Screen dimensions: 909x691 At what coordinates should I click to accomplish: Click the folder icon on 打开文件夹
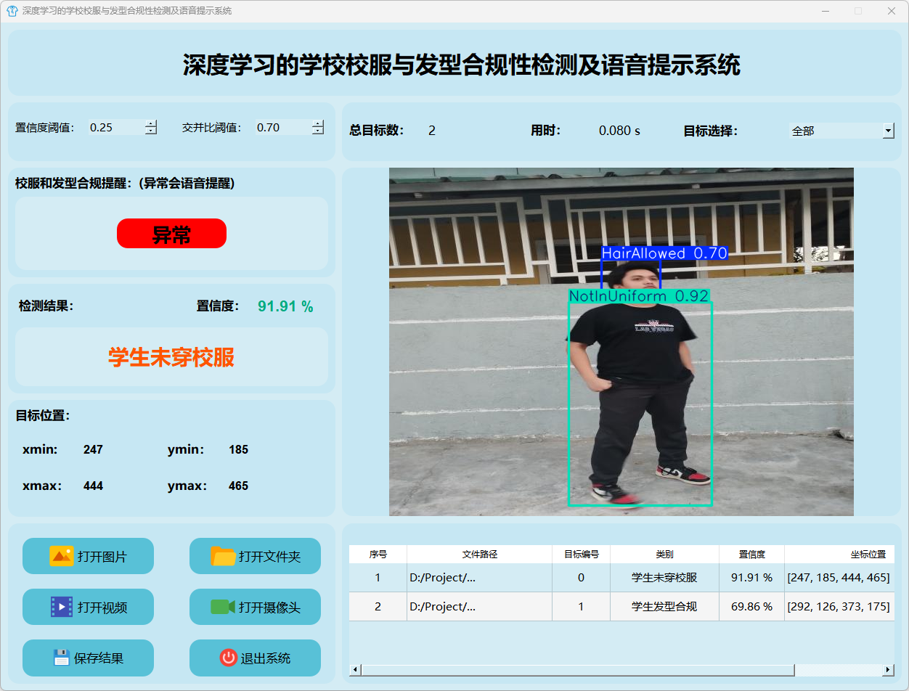pos(223,556)
